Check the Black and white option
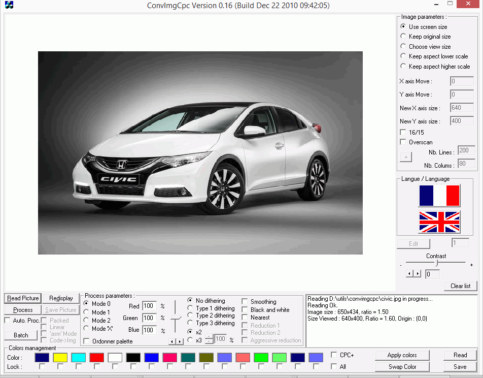Viewport: 483px width, 378px height. [x=245, y=309]
